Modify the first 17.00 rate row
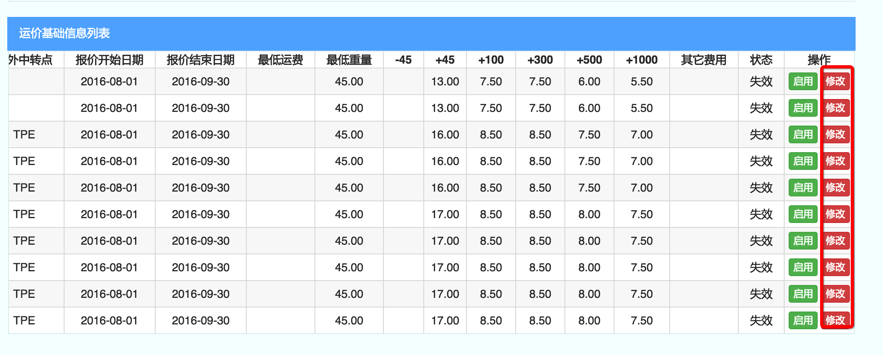 (835, 215)
